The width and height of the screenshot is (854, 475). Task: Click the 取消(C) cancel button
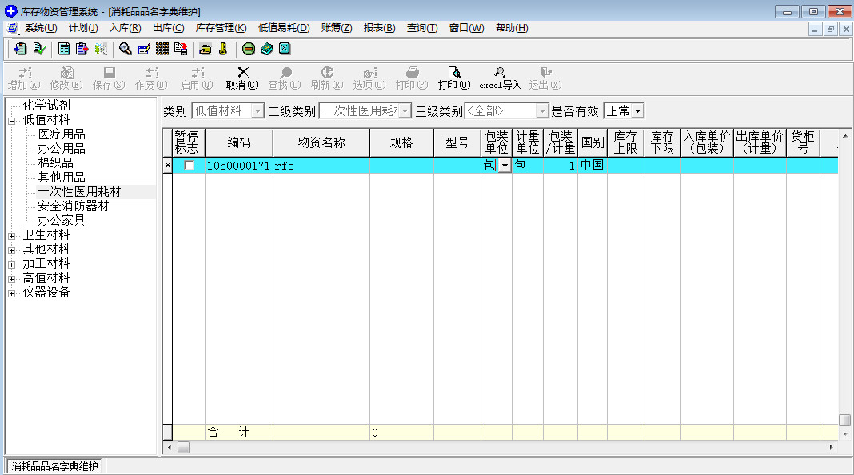(x=242, y=78)
